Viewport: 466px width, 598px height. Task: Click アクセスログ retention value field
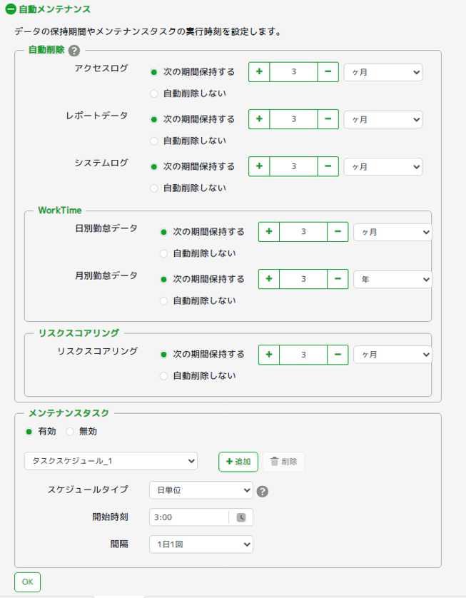click(x=293, y=71)
